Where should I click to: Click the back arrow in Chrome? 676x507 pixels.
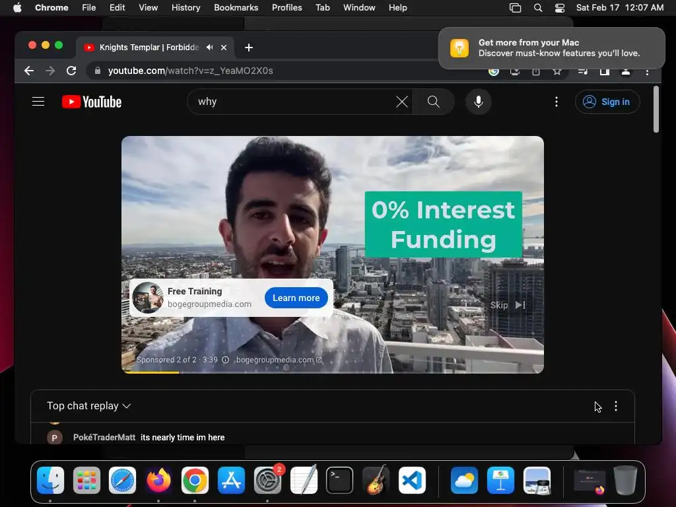(29, 71)
